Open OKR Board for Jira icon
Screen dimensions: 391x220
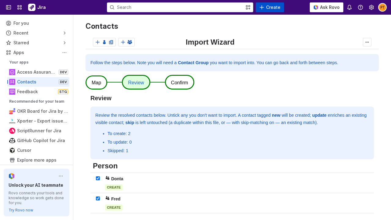[x=12, y=111]
